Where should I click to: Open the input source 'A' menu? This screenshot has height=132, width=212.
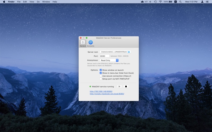pyautogui.click(x=175, y=2)
